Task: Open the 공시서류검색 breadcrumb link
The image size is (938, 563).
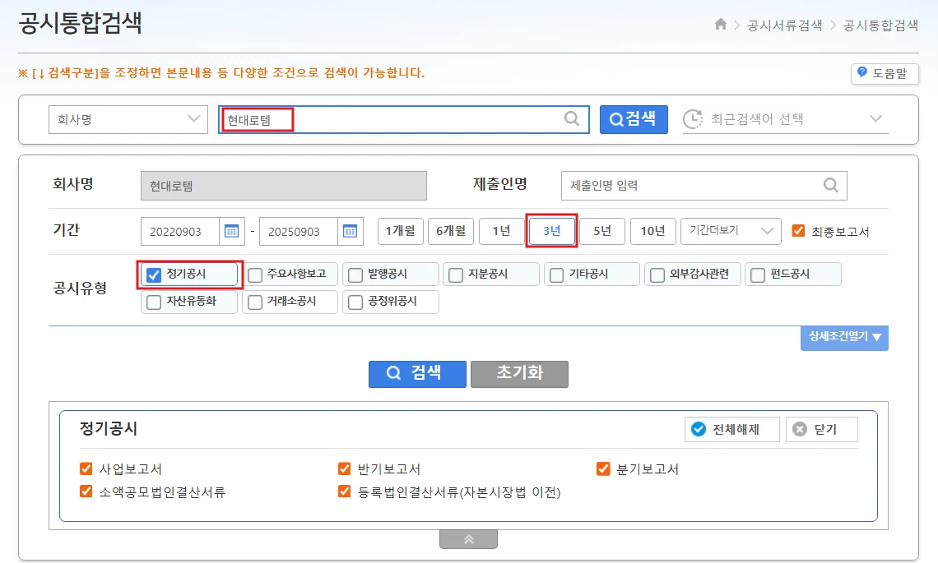Action: click(784, 25)
